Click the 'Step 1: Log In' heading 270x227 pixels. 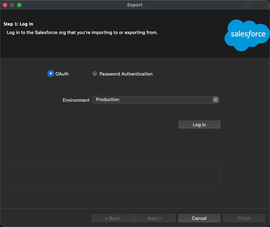pyautogui.click(x=18, y=24)
